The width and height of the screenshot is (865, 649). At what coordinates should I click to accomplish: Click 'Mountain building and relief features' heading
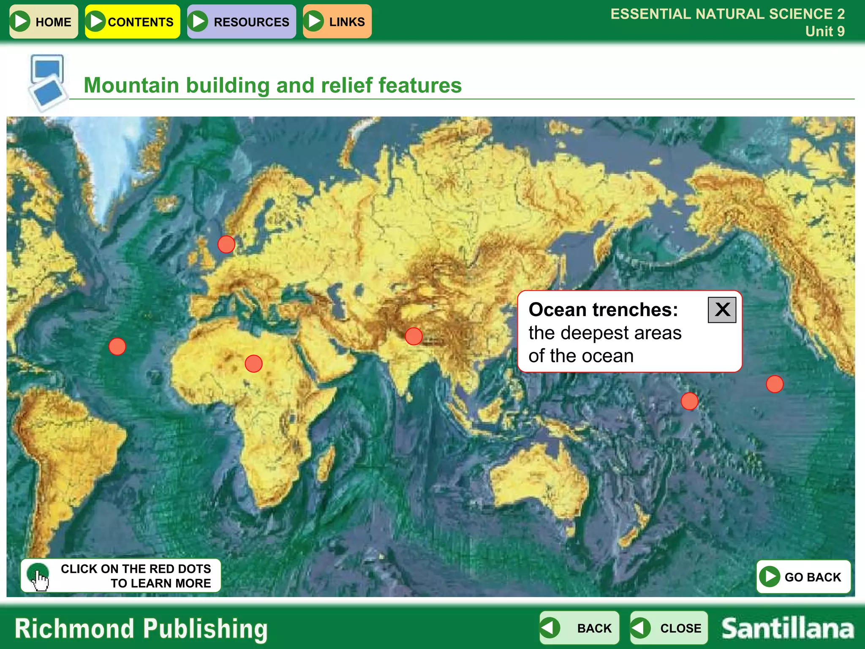tap(273, 85)
